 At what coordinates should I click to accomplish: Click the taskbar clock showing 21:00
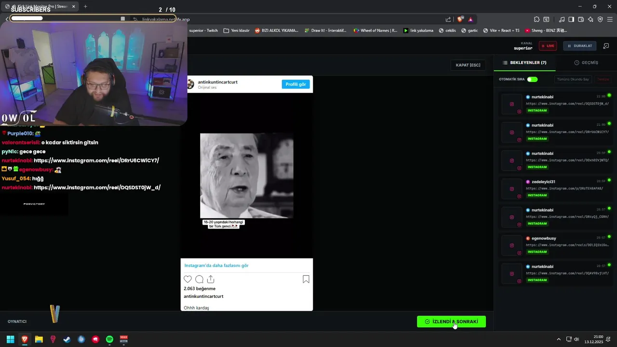(x=594, y=339)
